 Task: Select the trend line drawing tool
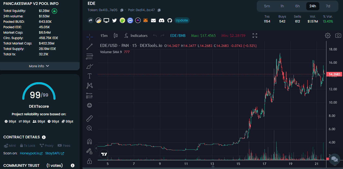pos(89,47)
